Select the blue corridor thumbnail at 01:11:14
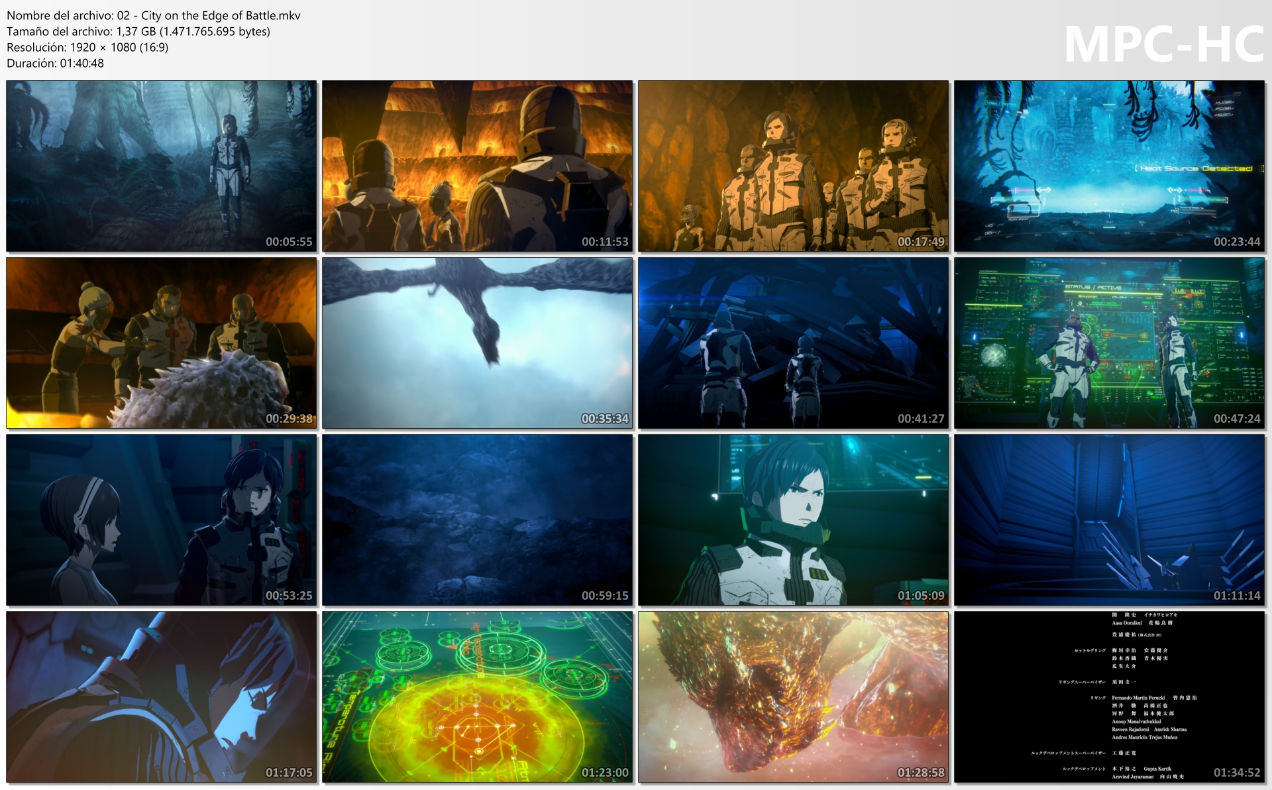1272x790 pixels. point(1110,520)
